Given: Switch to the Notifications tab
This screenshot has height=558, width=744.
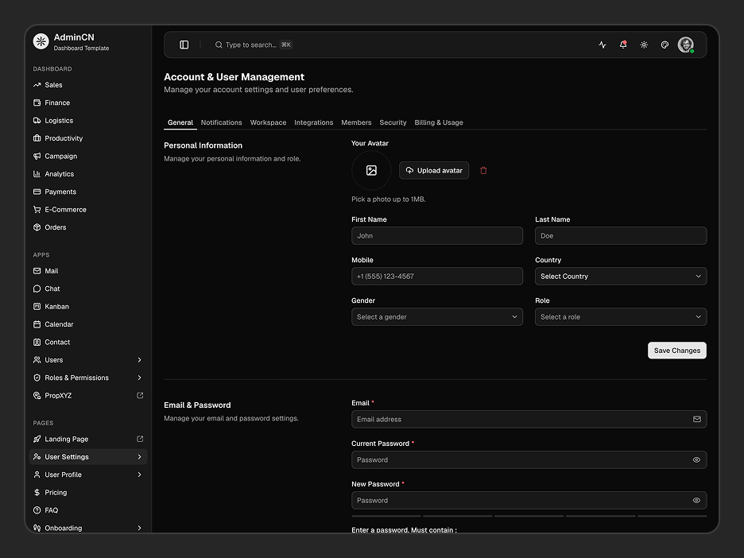Looking at the screenshot, I should pyautogui.click(x=222, y=122).
